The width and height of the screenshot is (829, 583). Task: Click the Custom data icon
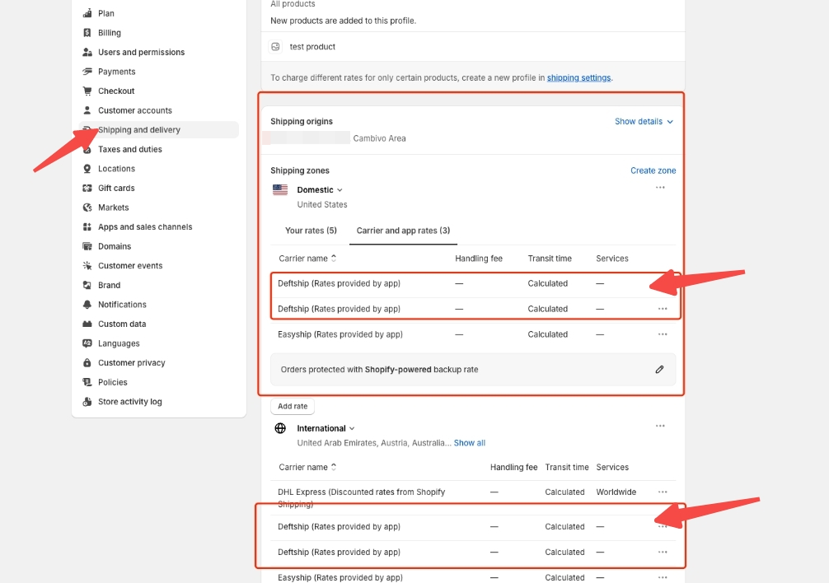pyautogui.click(x=87, y=324)
